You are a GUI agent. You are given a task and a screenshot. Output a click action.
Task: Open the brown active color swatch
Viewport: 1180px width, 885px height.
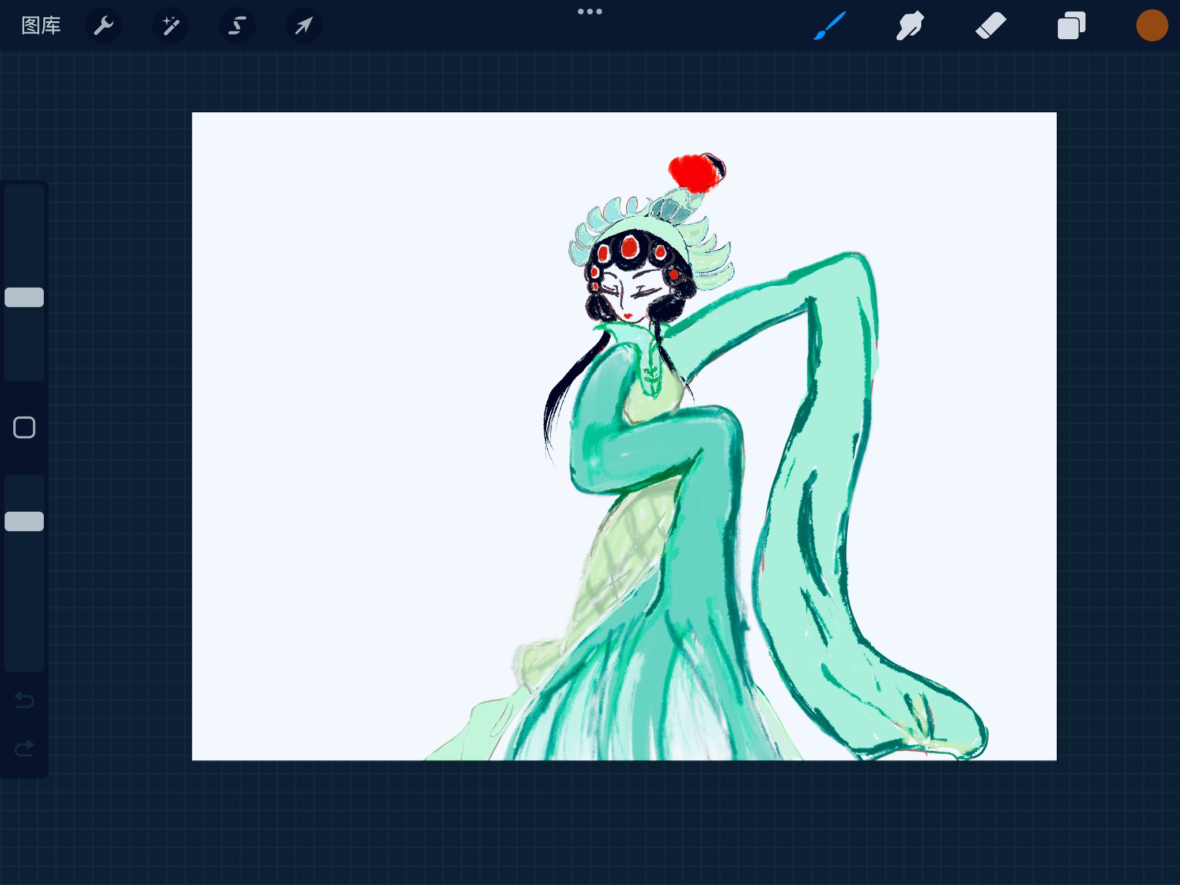[x=1152, y=25]
